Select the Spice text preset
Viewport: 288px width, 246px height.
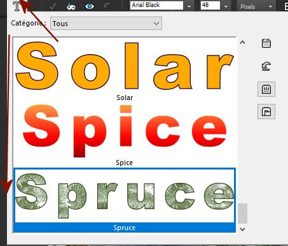[x=125, y=135]
